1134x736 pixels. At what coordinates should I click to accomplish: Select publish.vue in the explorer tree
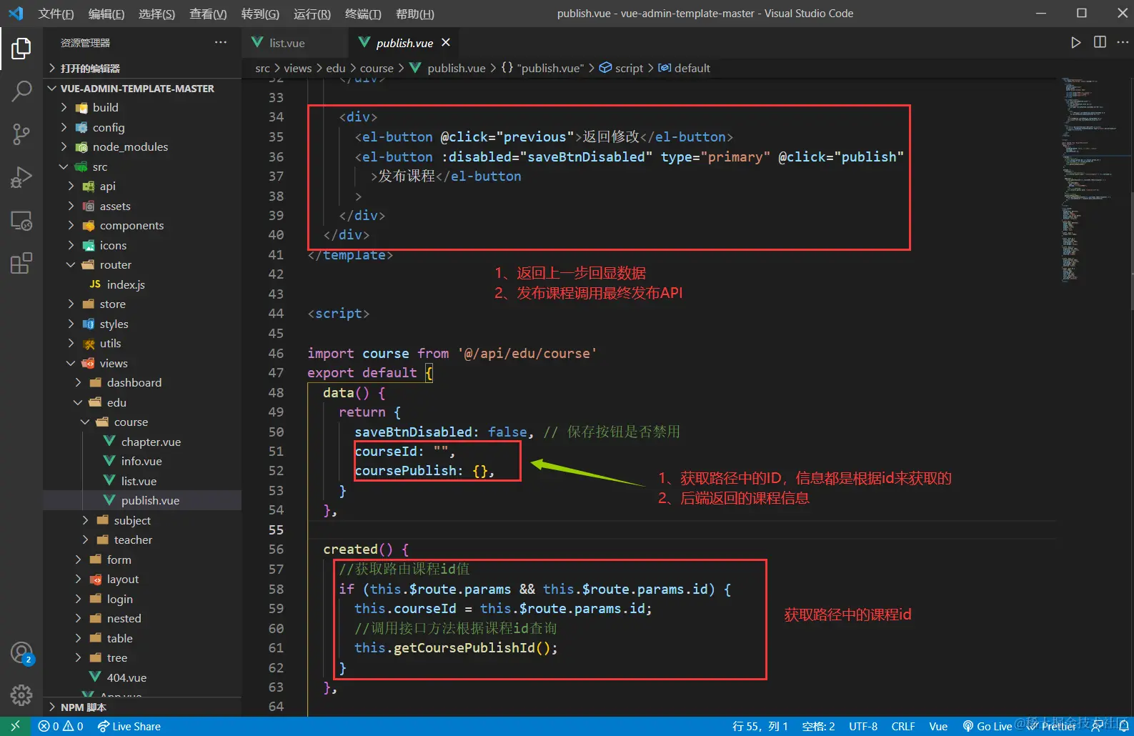142,500
